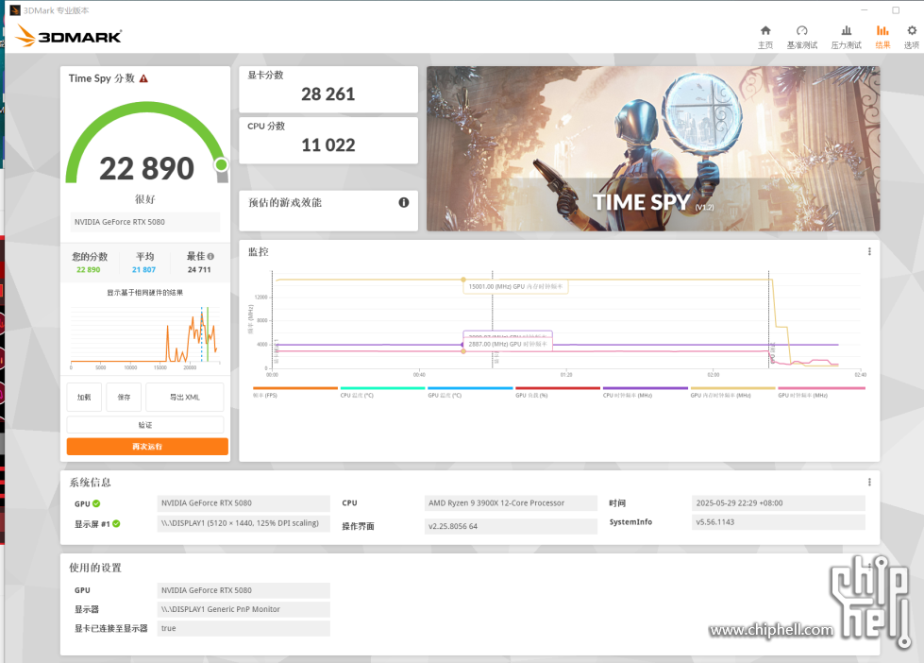Click the 2887.00 (MHz) GPU clock tooltip

[x=508, y=344]
